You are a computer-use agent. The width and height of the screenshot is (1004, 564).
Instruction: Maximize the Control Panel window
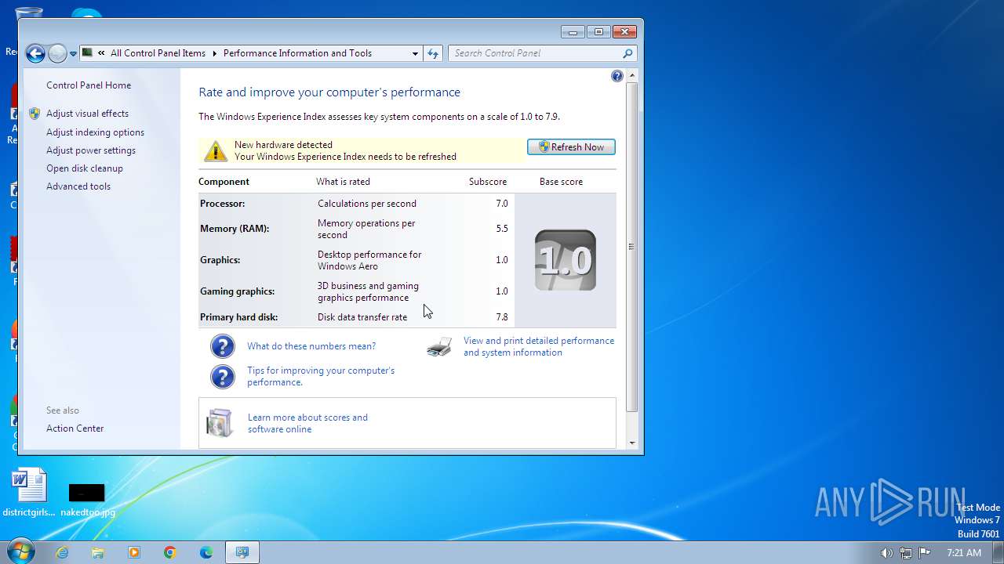[x=598, y=32]
